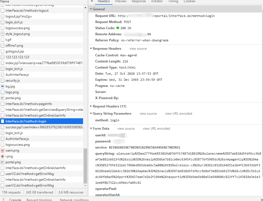Image resolution: width=263 pixels, height=201 pixels.
Task: Click the icon beside success.jsp?userIndex request
Action: point(2,127)
